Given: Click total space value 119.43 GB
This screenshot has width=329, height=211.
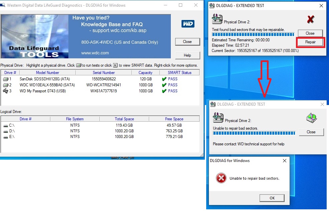Looking at the screenshot, I should click(124, 125).
